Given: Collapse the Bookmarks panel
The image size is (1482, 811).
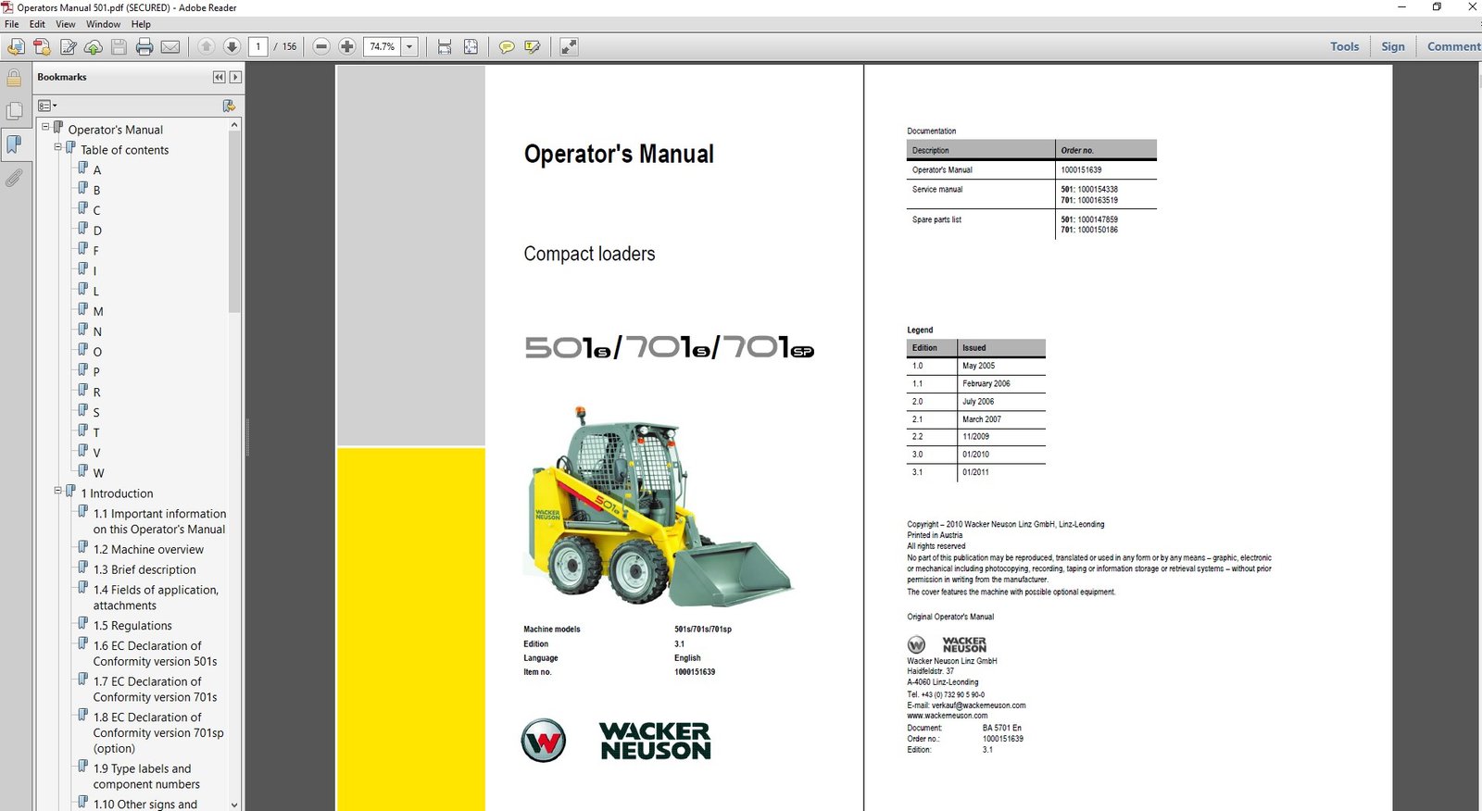Looking at the screenshot, I should [x=219, y=78].
